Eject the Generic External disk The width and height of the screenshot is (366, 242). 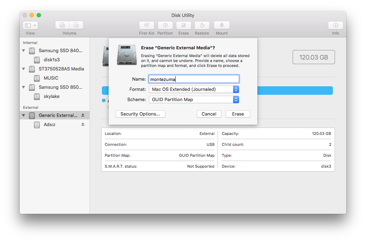click(83, 115)
